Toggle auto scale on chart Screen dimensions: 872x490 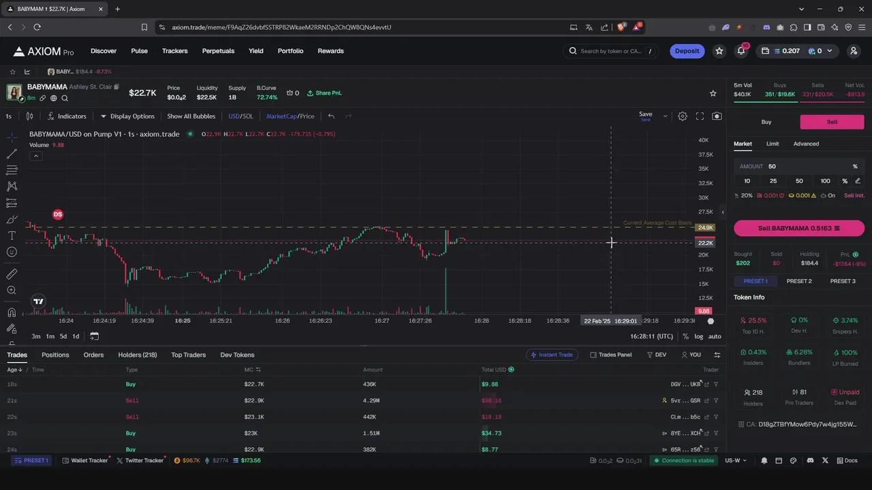(715, 336)
